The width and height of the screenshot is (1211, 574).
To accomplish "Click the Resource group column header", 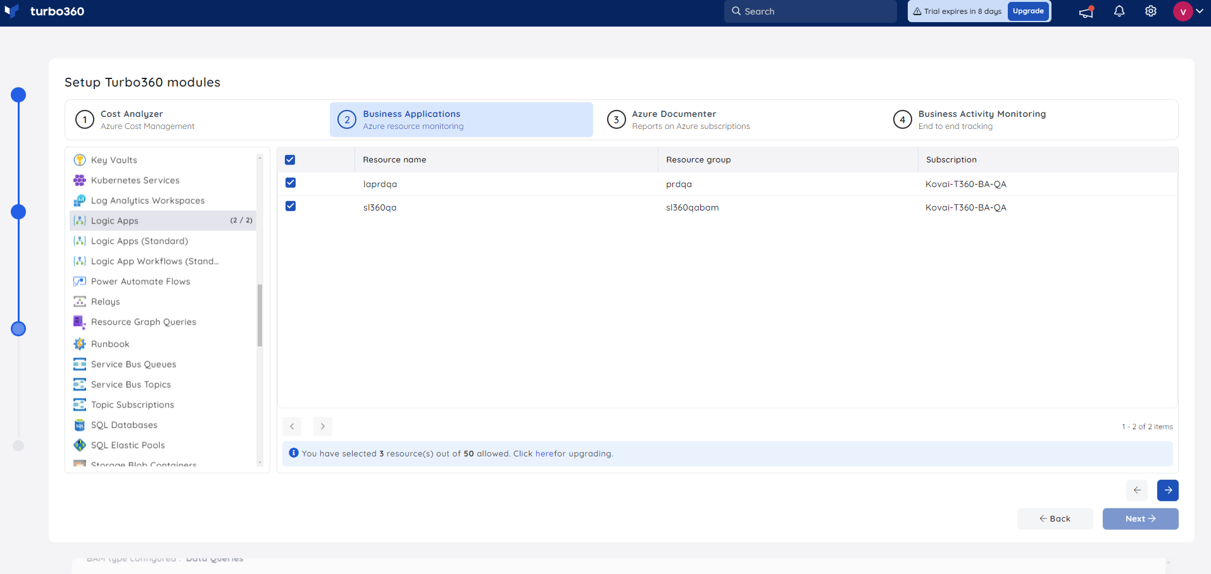I will [x=788, y=160].
